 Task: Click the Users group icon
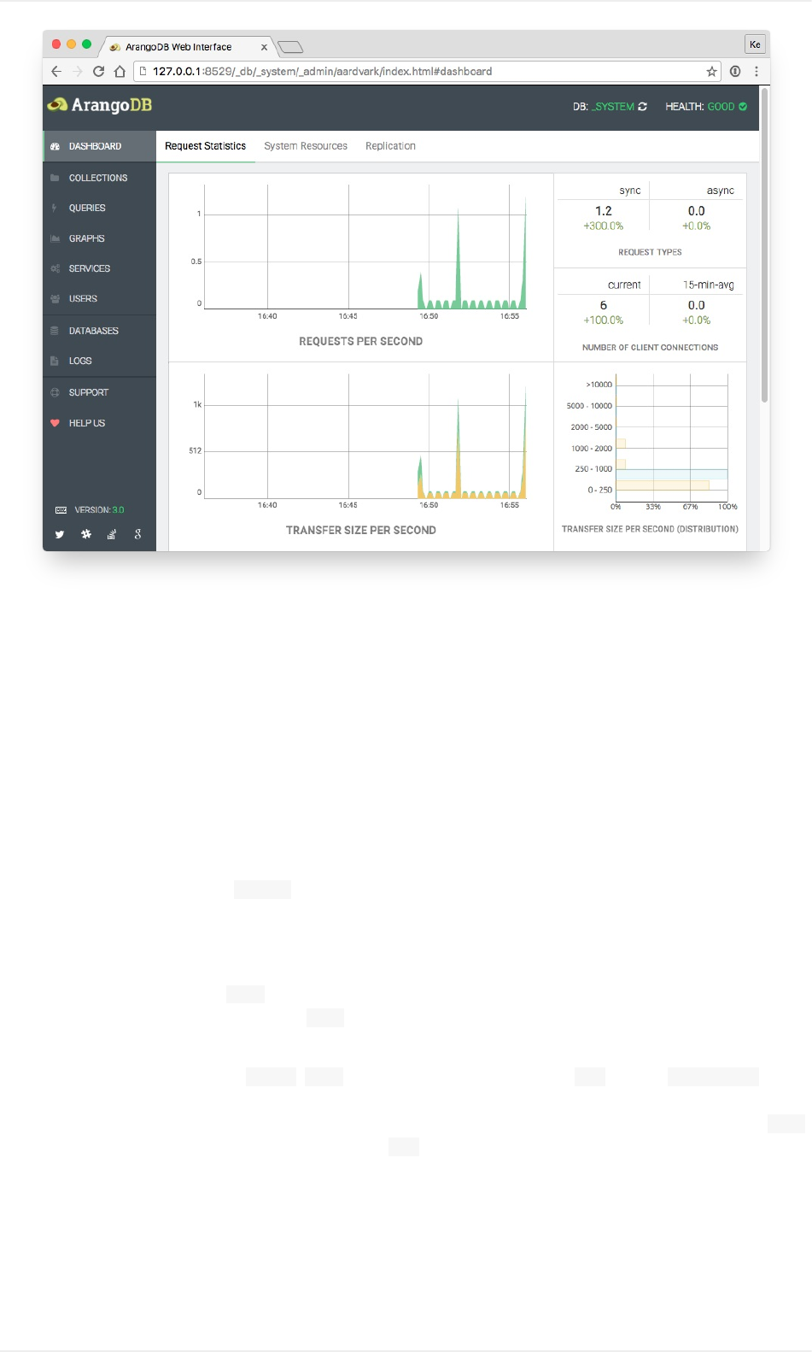55,299
